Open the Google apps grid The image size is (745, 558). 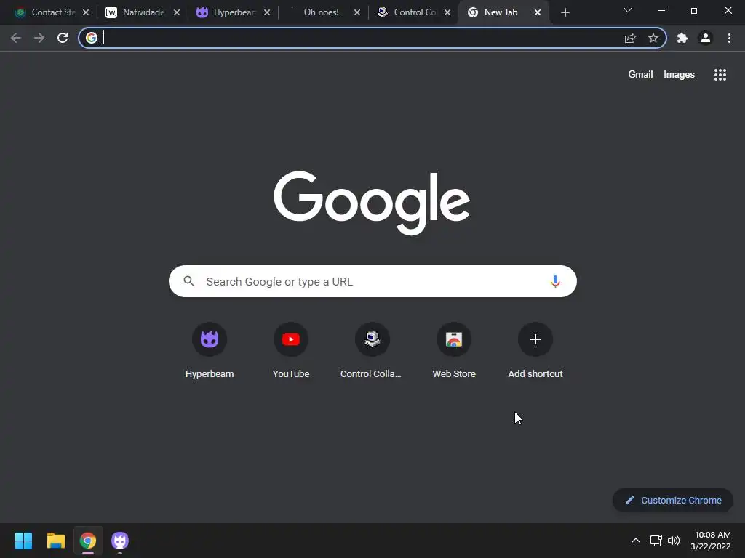(720, 75)
